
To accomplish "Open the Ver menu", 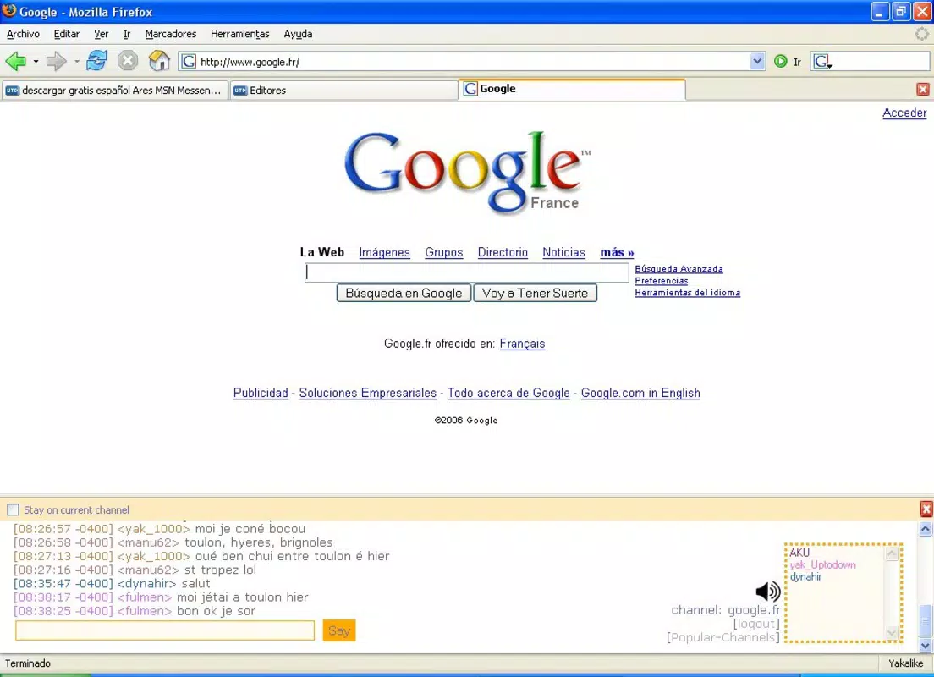I will pos(102,34).
